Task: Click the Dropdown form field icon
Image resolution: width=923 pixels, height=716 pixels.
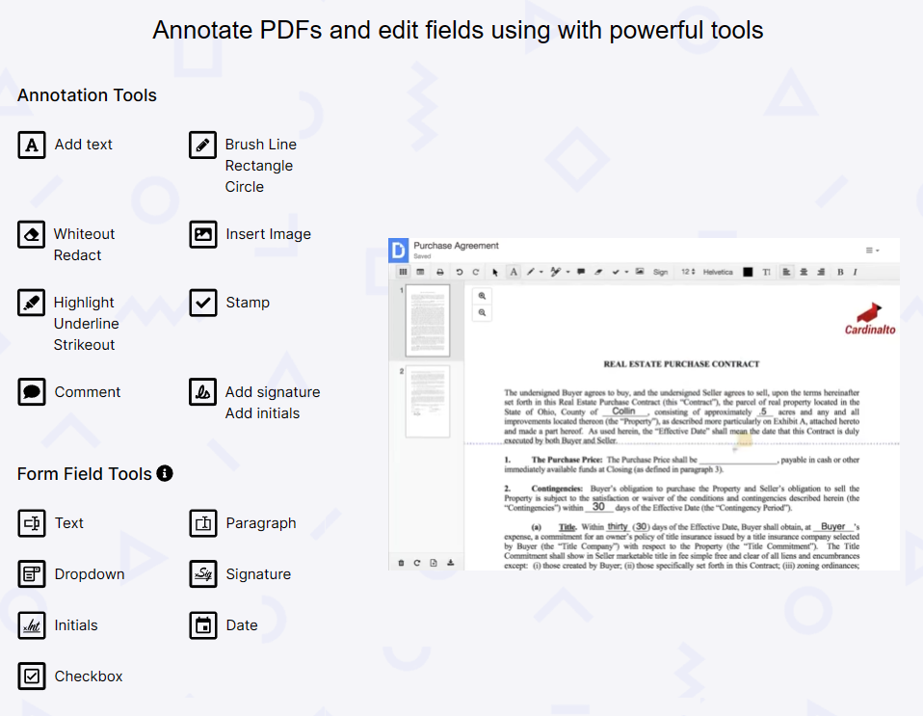Action: coord(32,574)
